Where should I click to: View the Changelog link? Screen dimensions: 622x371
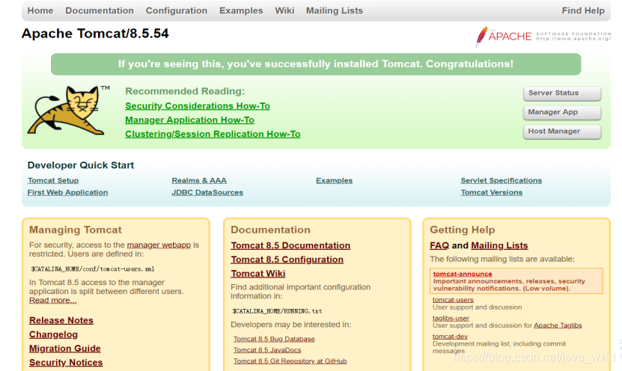[53, 334]
